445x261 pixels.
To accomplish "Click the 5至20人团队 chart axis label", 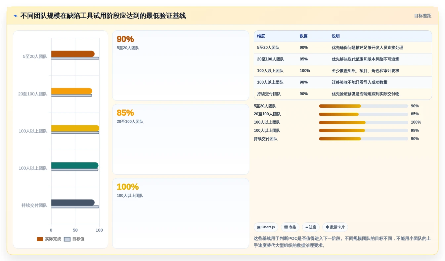I will 35,56.
